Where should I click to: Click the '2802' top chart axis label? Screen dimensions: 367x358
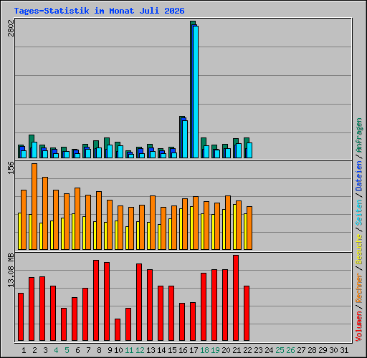click(x=11, y=28)
